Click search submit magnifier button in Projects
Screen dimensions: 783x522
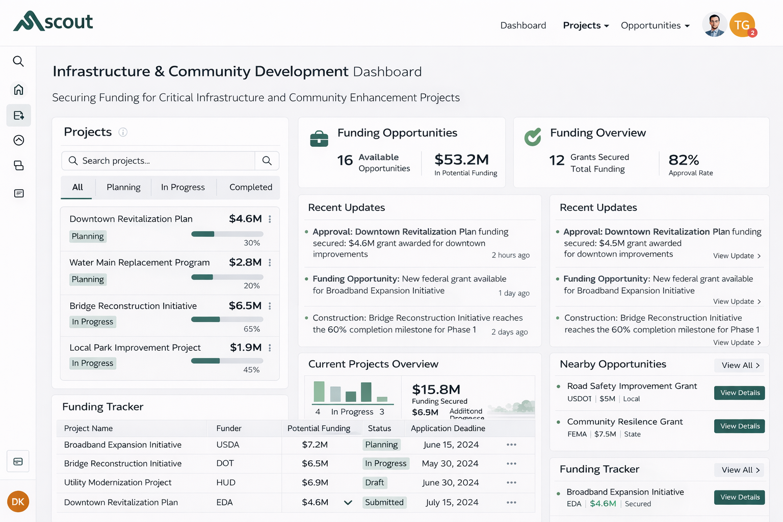coord(267,161)
